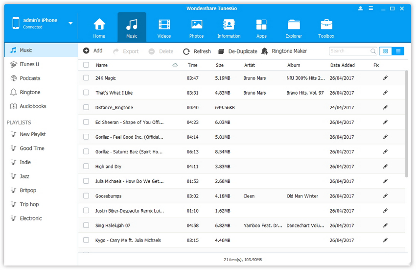Click the fix pencil for Gorillaz Saturnz Barz

click(x=385, y=151)
